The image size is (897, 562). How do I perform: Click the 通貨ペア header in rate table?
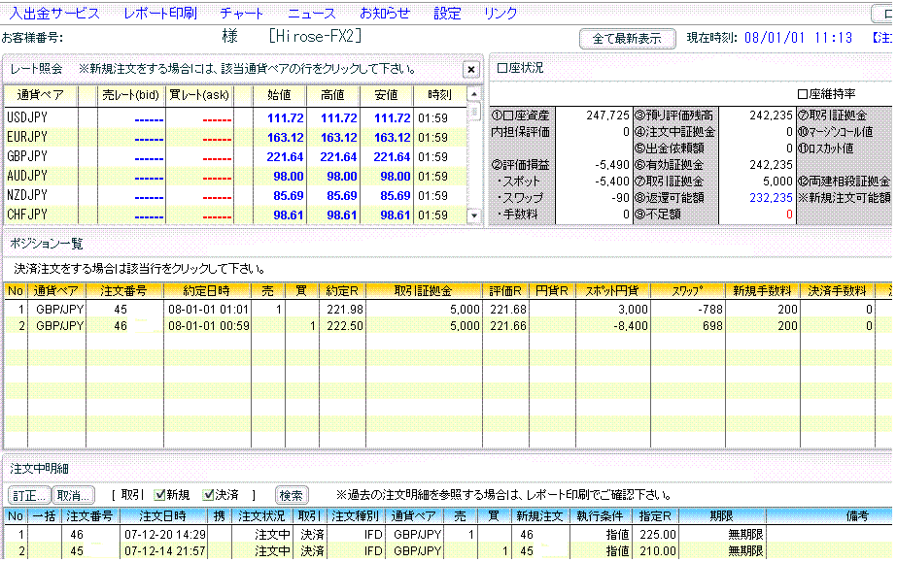(41, 95)
